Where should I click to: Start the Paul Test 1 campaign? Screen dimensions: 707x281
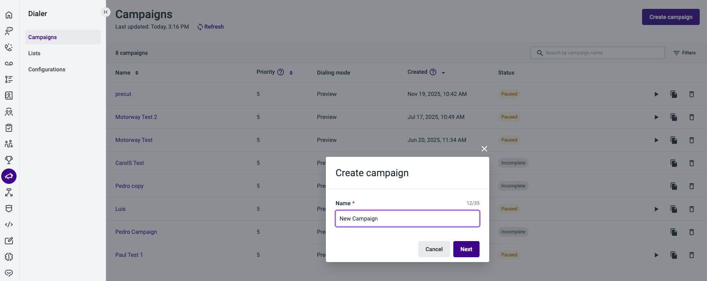[x=656, y=255]
